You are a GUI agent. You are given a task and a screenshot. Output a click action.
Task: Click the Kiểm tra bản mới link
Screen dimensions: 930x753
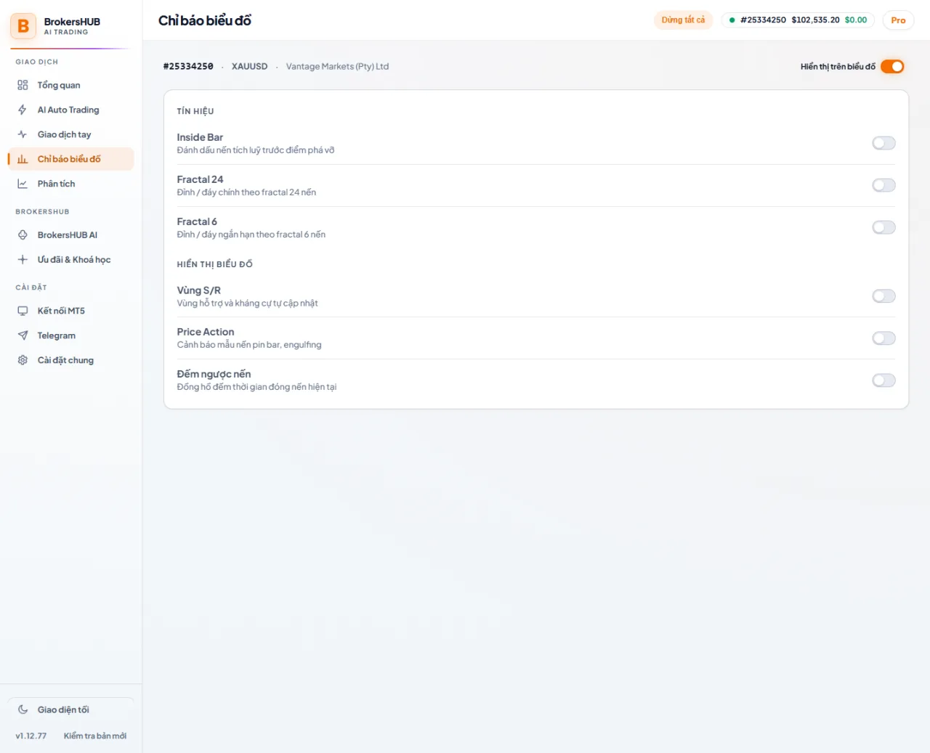pyautogui.click(x=95, y=736)
